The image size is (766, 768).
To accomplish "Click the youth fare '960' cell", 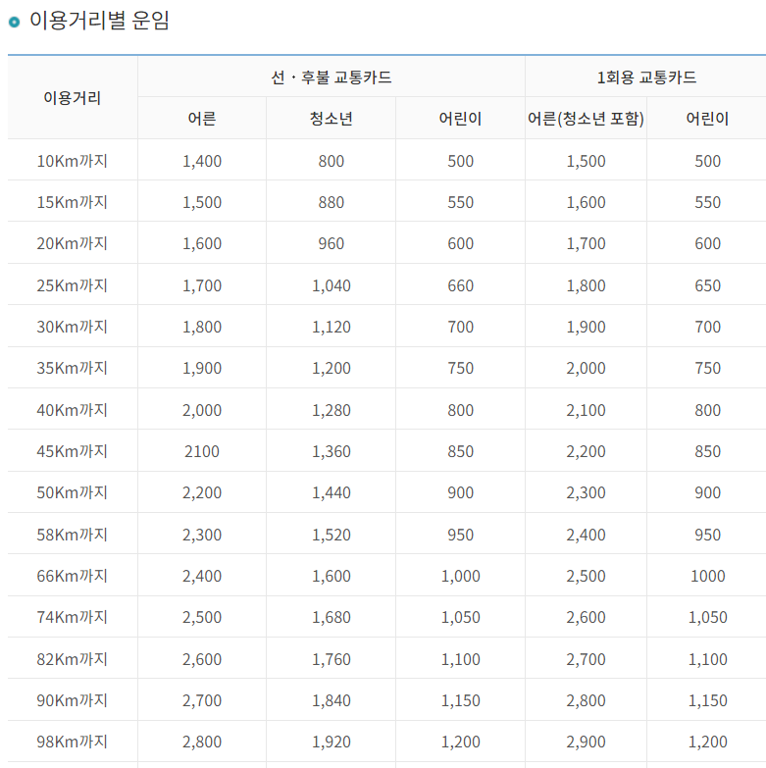I will tap(332, 243).
